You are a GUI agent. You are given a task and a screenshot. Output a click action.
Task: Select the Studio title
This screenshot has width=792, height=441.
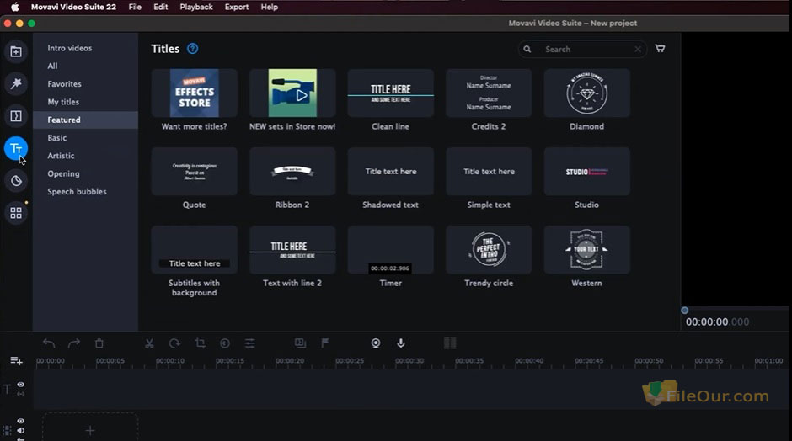(586, 172)
